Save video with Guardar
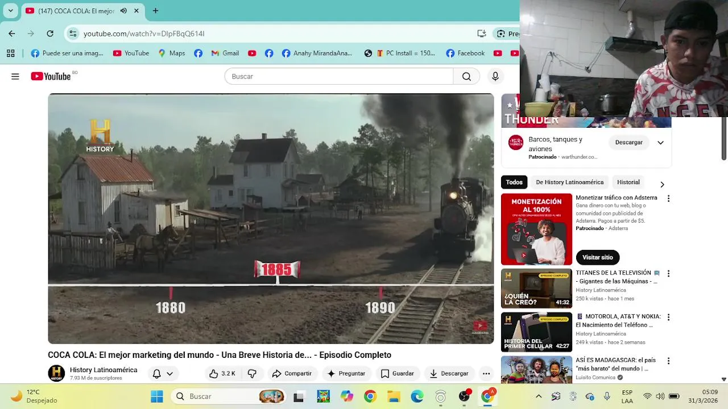The width and height of the screenshot is (728, 409). 397,373
